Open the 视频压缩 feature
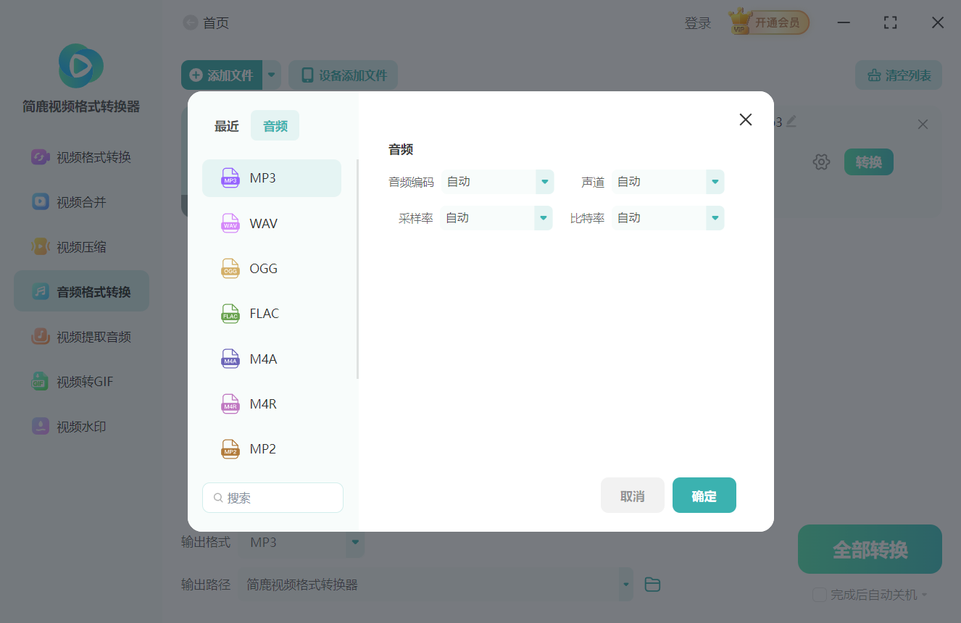 pyautogui.click(x=81, y=246)
